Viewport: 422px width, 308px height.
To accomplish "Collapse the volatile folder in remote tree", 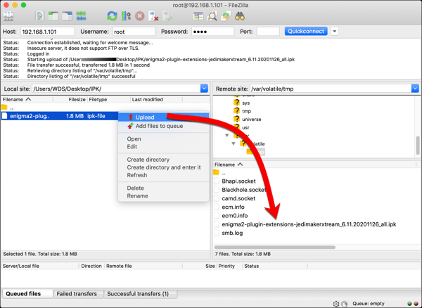I will click(234, 143).
